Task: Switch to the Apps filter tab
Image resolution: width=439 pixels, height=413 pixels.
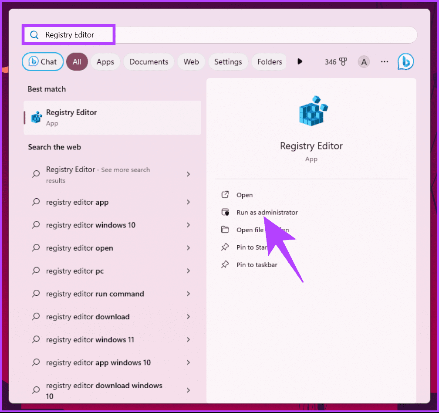Action: [105, 61]
